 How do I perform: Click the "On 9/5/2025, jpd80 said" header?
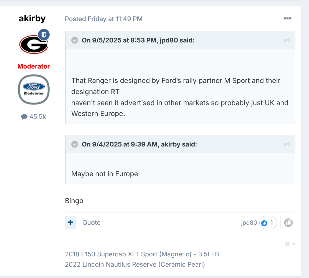click(x=138, y=40)
